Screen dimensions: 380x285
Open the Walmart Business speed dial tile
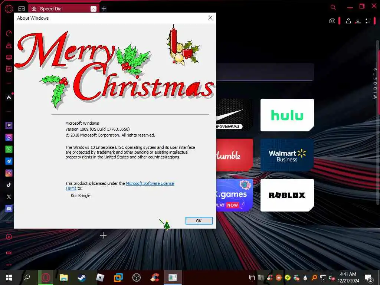[x=287, y=155]
